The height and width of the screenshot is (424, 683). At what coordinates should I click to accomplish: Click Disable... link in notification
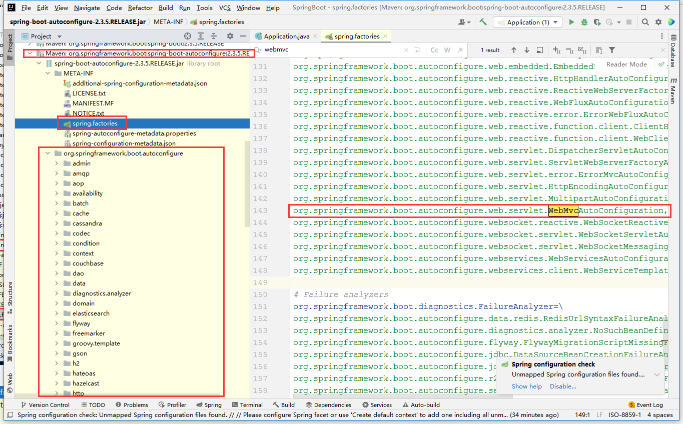click(563, 386)
